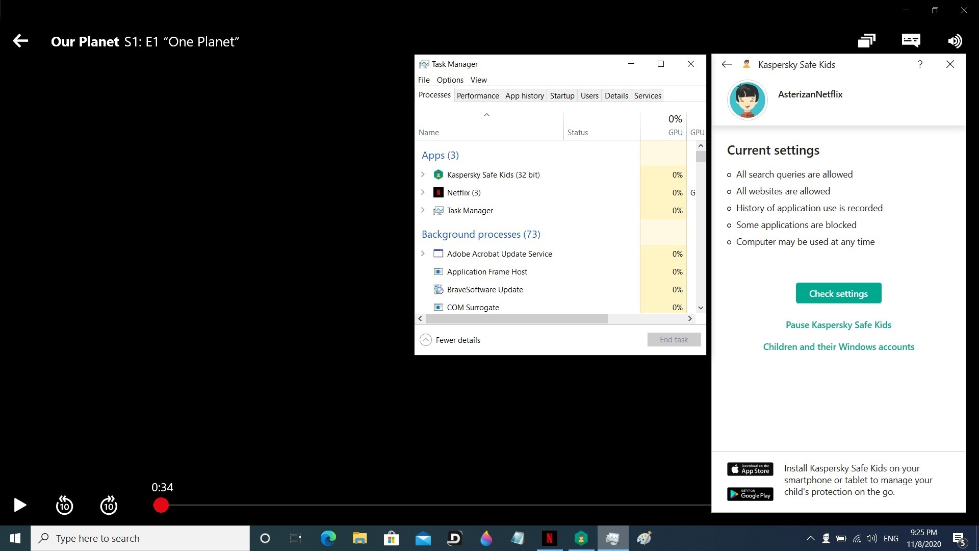Click the Google Play download badge

750,494
